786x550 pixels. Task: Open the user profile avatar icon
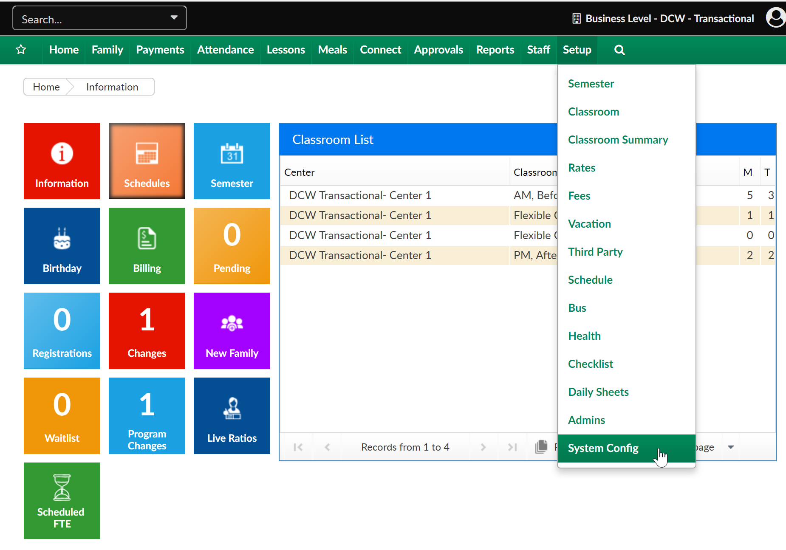click(775, 18)
